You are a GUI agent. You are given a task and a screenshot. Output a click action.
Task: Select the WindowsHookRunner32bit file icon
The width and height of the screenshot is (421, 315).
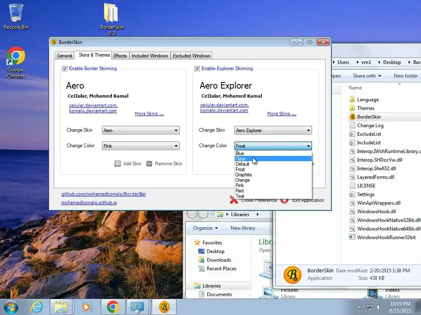[352, 237]
